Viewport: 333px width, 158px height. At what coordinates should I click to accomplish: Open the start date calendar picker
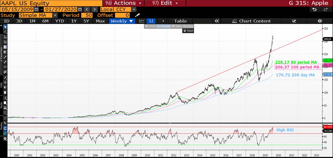pos(37,9)
